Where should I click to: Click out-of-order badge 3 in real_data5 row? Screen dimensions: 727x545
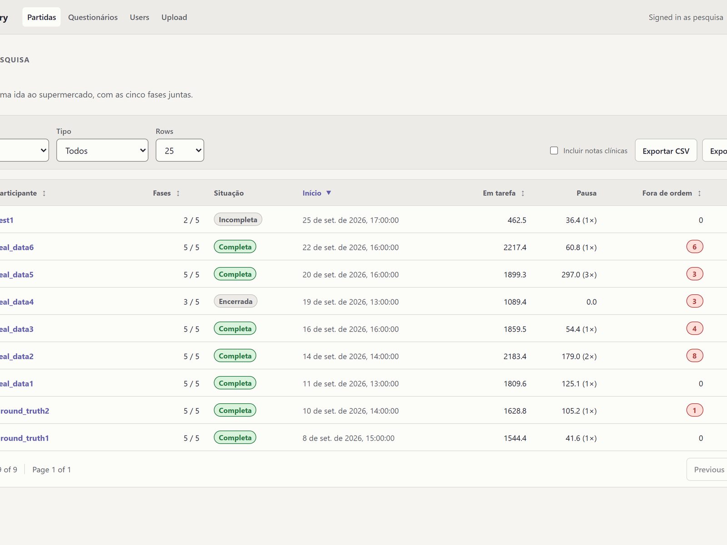click(x=694, y=274)
